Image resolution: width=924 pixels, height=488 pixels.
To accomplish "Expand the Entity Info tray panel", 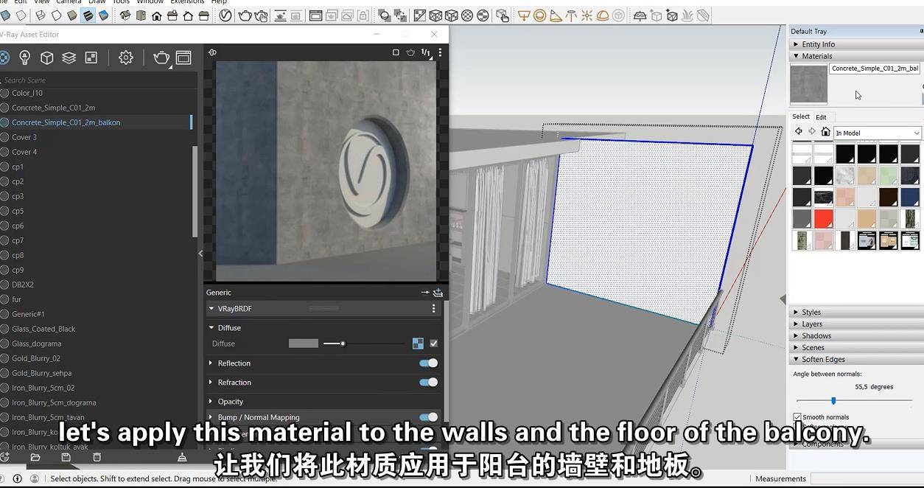I will (x=855, y=44).
